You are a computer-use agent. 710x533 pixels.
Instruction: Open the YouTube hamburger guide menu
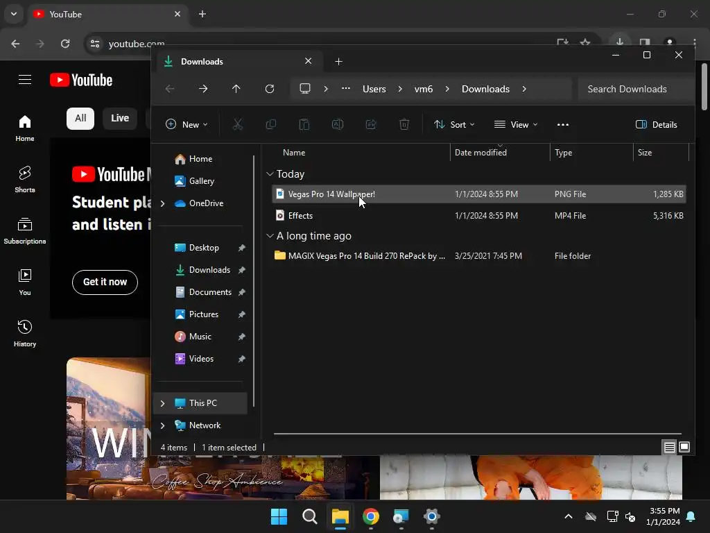[25, 80]
